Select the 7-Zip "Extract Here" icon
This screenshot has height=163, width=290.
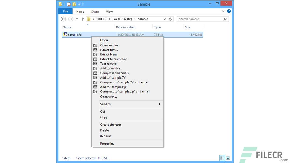[x=95, y=54]
